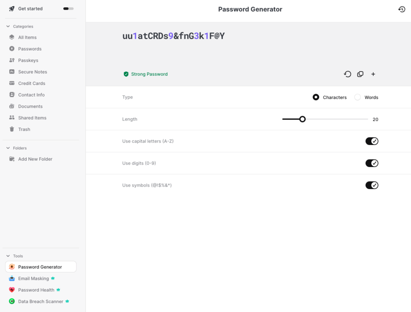
Task: Click the Password Generator tool icon
Action: pyautogui.click(x=12, y=267)
